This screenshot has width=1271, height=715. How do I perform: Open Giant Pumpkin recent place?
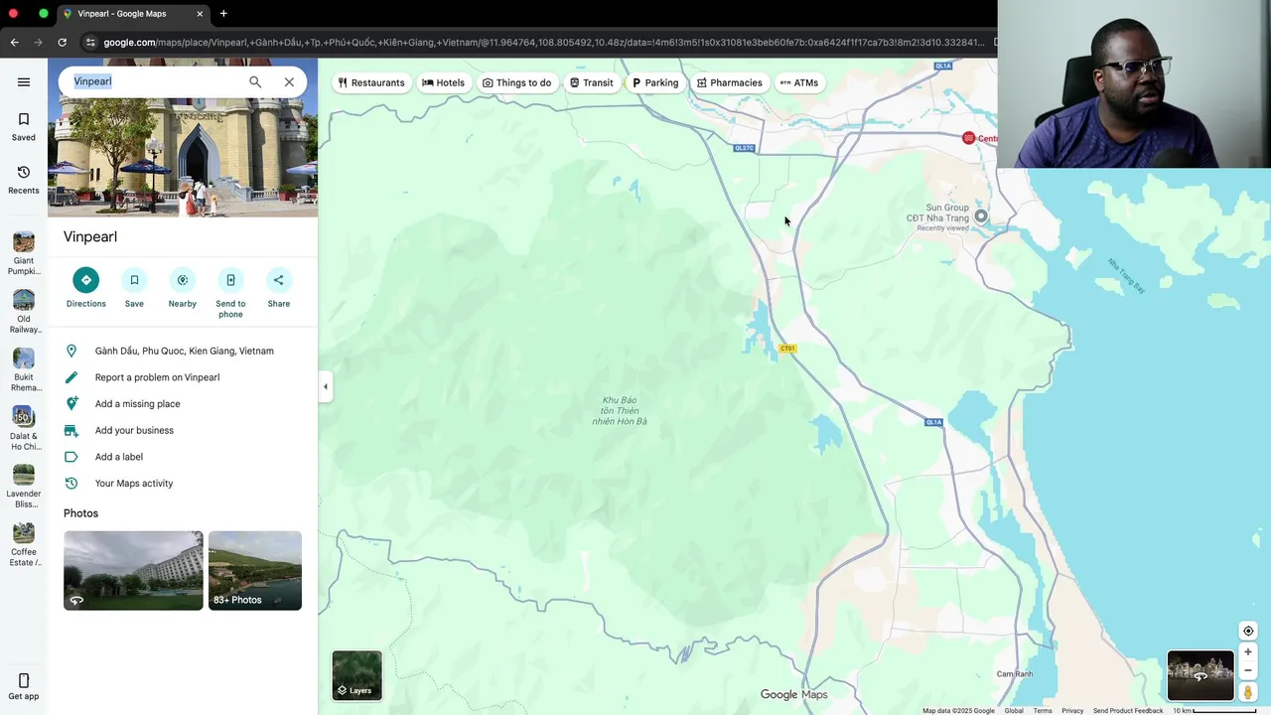click(24, 253)
